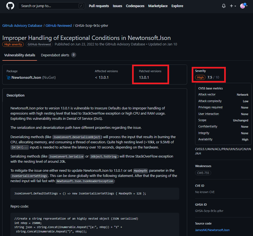Open the CWE-755 weakness tag
Viewport: 253px width, 236px height.
203,173
